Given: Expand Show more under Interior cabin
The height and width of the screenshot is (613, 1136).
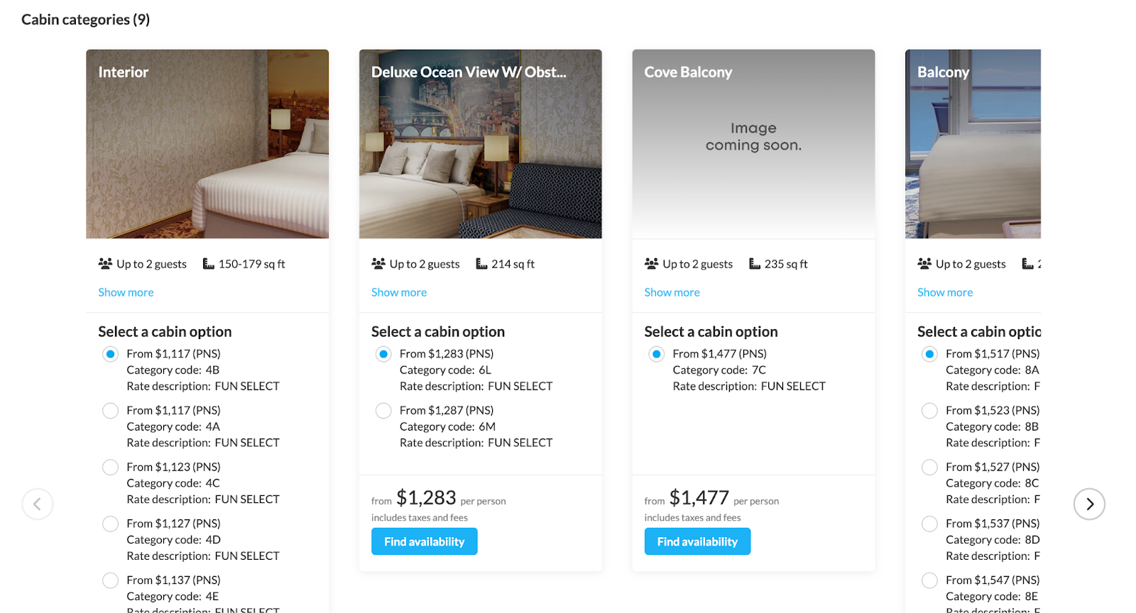Looking at the screenshot, I should (x=126, y=292).
